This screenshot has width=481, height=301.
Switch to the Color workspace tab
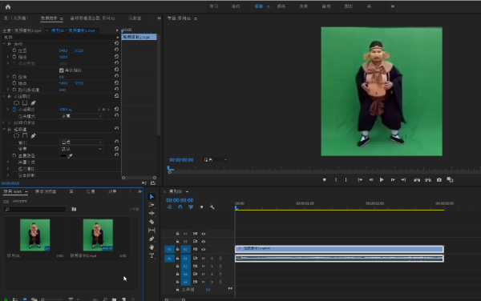tap(281, 6)
